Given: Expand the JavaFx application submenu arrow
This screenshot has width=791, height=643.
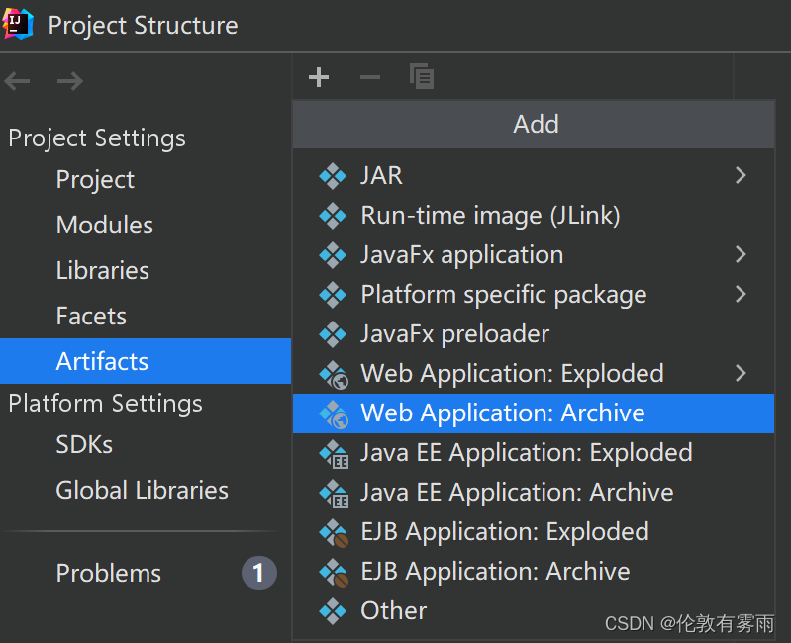Looking at the screenshot, I should tap(741, 254).
